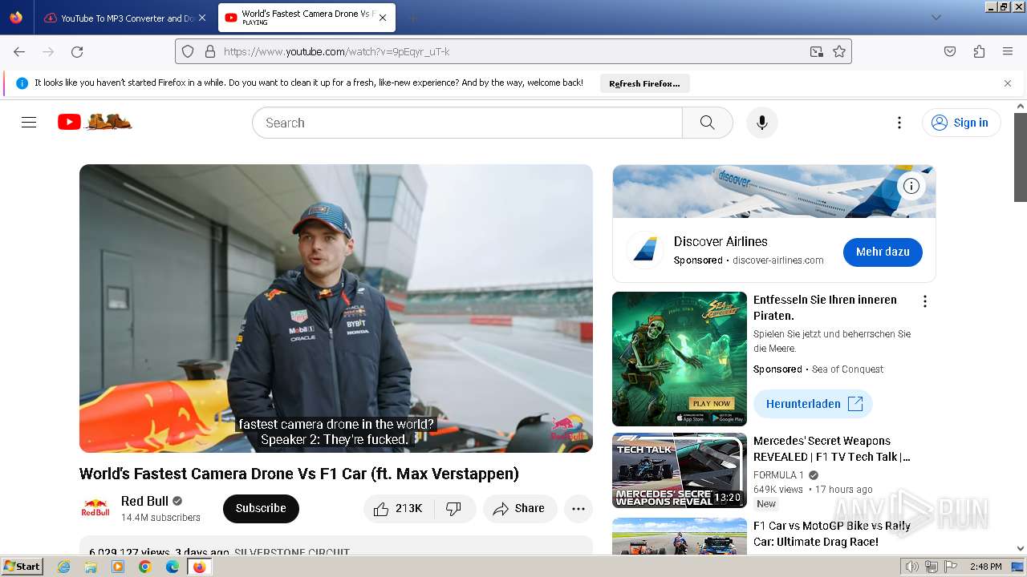Start voice search with microphone icon
Image resolution: width=1027 pixels, height=577 pixels.
762,123
